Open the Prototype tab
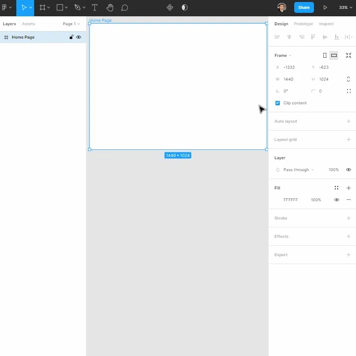The width and height of the screenshot is (356, 356). pos(303,24)
